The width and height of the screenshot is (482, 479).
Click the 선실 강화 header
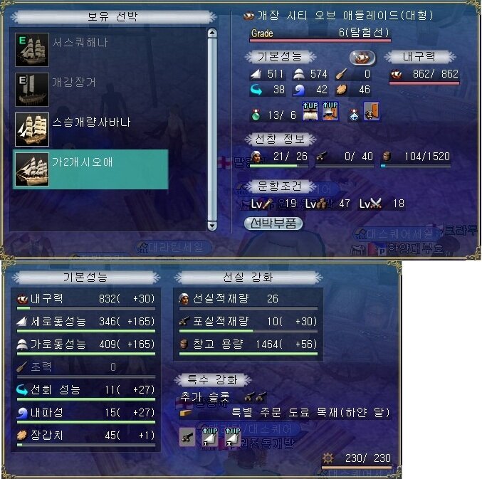[248, 277]
